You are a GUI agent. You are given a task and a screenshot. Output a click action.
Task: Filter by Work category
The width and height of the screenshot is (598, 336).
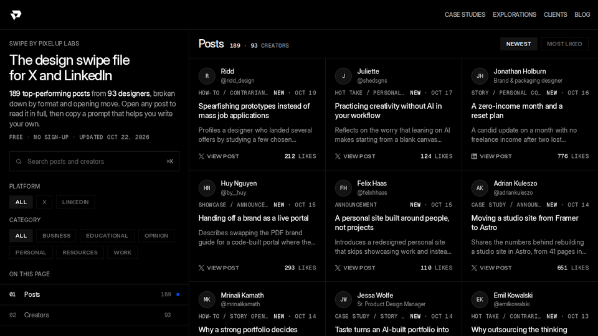coord(123,252)
